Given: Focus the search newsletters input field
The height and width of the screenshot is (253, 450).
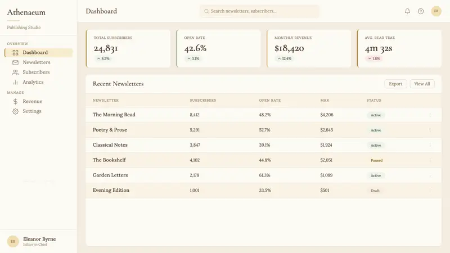Looking at the screenshot, I should tap(259, 11).
